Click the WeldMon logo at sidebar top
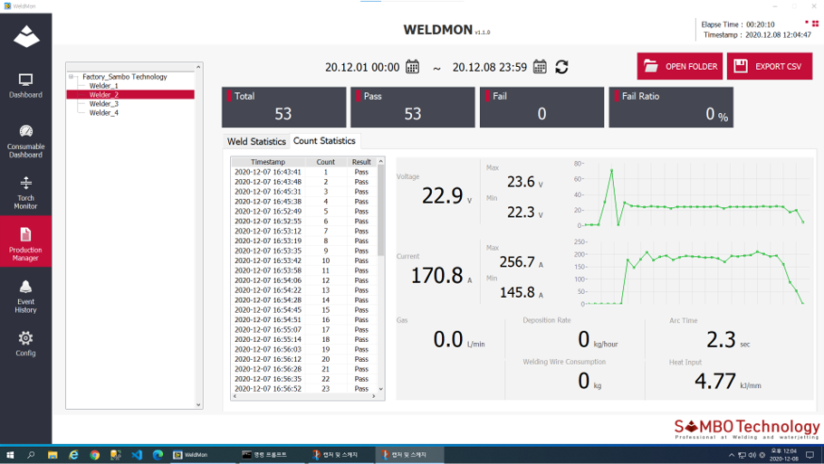Viewport: 824px width, 464px height. (x=25, y=36)
